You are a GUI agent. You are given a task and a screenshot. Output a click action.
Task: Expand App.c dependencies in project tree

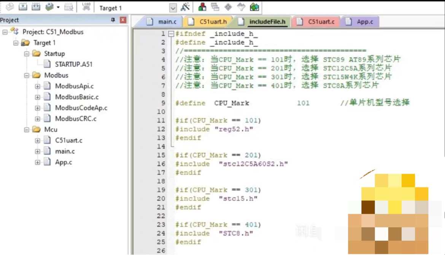tap(37, 162)
